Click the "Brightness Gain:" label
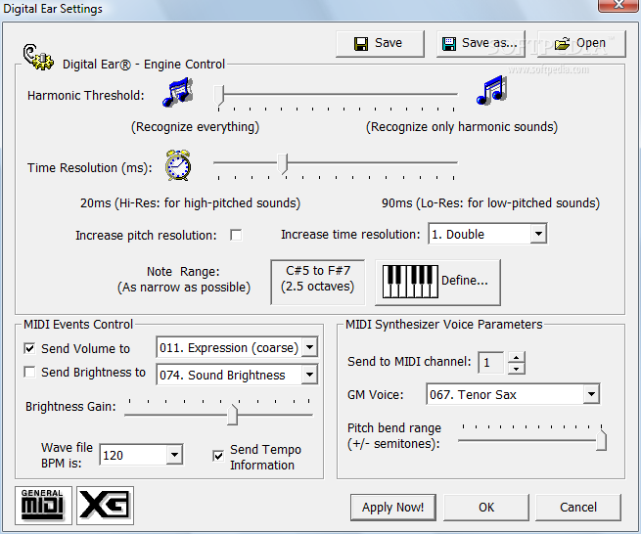Image resolution: width=641 pixels, height=534 pixels. 70,407
